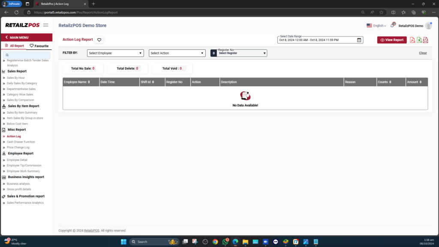Screen dimensions: 439x247
Task: Open the Select Employee dropdown
Action: click(115, 53)
